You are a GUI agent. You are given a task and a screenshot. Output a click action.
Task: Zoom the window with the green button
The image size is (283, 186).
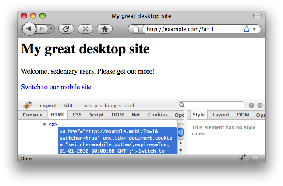pyautogui.click(x=42, y=16)
